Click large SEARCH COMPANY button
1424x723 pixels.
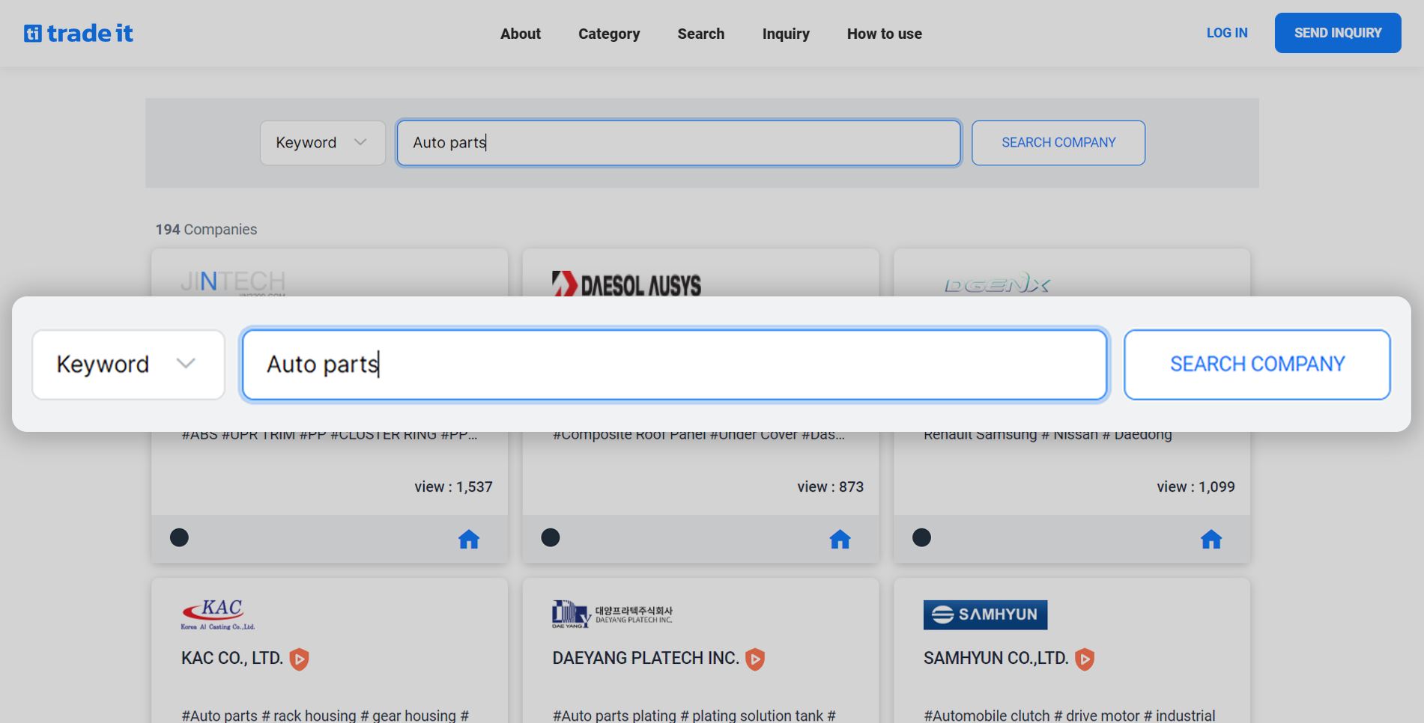[1256, 364]
